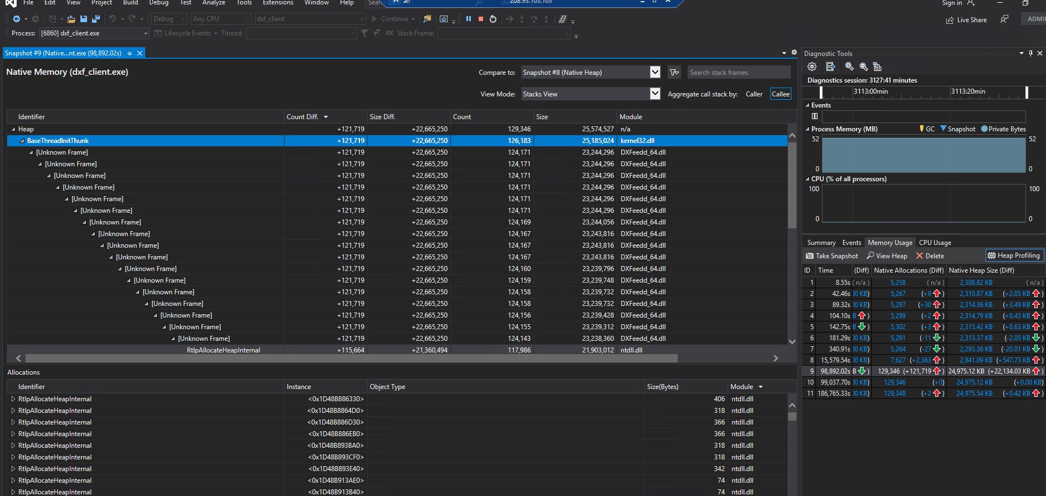Open the Compare to snapshot dropdown
The height and width of the screenshot is (496, 1046).
(655, 72)
